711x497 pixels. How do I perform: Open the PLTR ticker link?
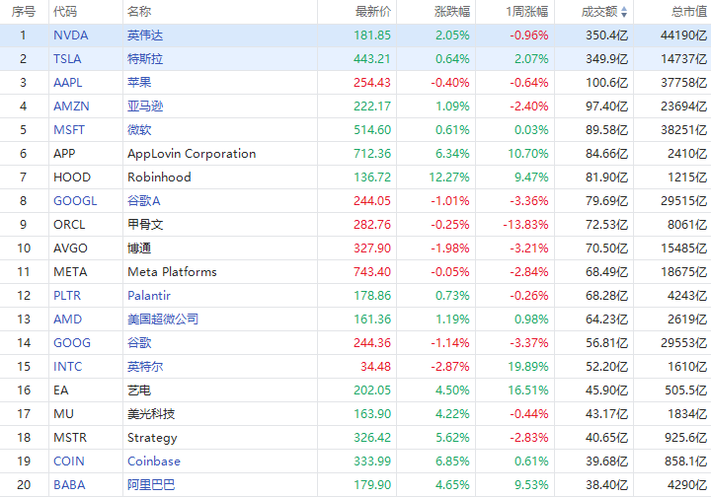click(x=67, y=296)
